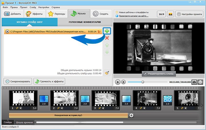The height and width of the screenshot is (130, 206).
Task: Click the green plus add music icon
Action: pyautogui.click(x=107, y=31)
